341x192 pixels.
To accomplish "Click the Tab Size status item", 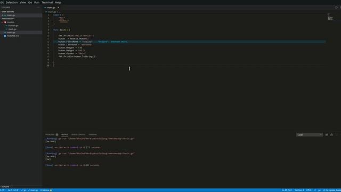I will 299,190.
